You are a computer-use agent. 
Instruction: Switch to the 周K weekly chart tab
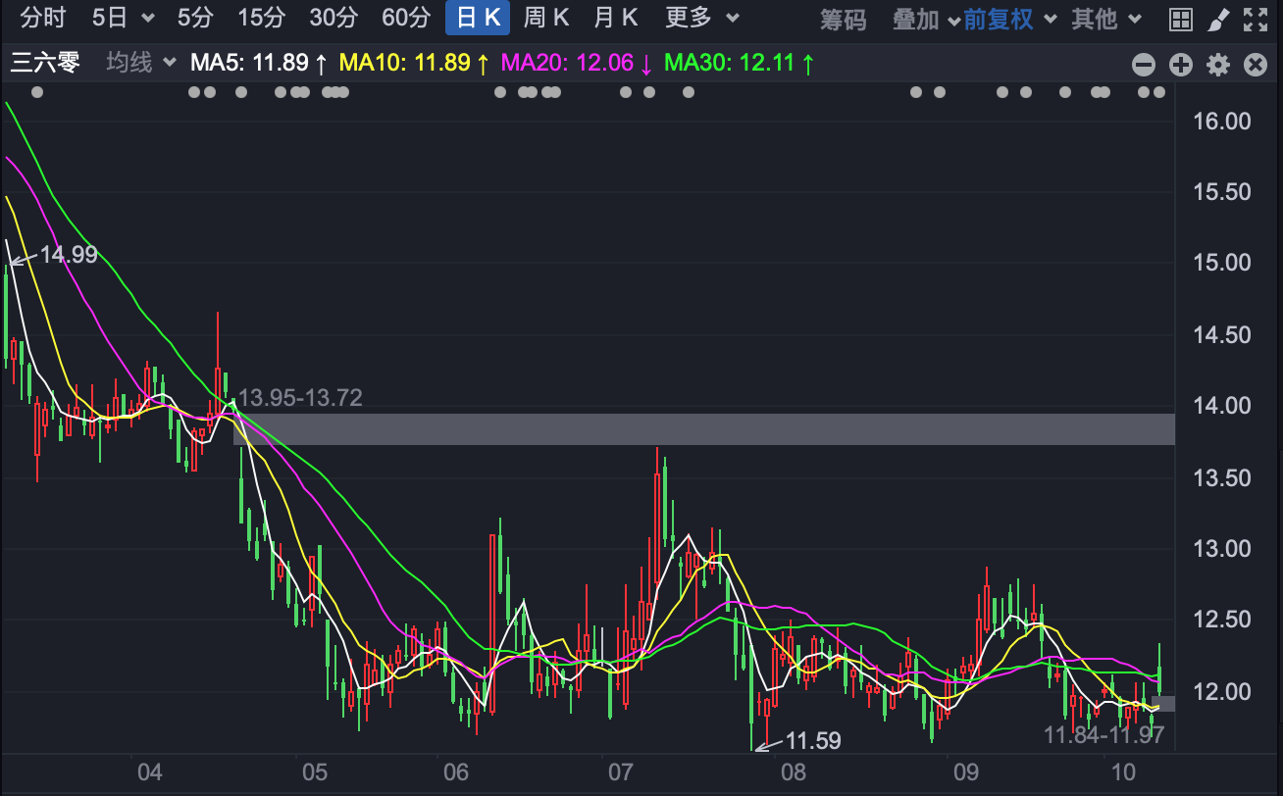[x=545, y=19]
